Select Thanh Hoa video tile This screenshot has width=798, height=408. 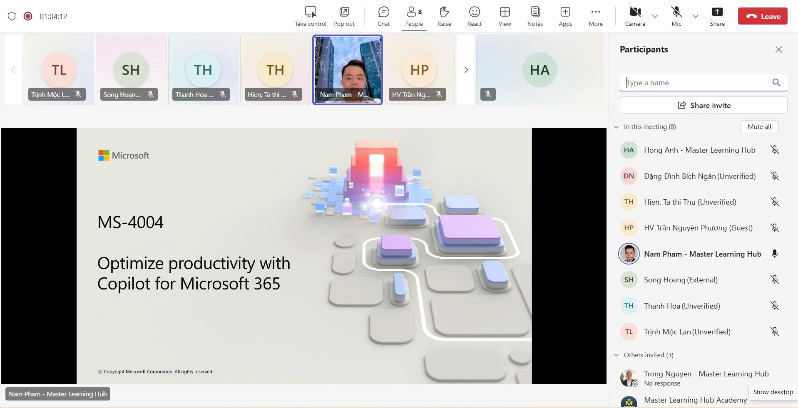coord(203,70)
